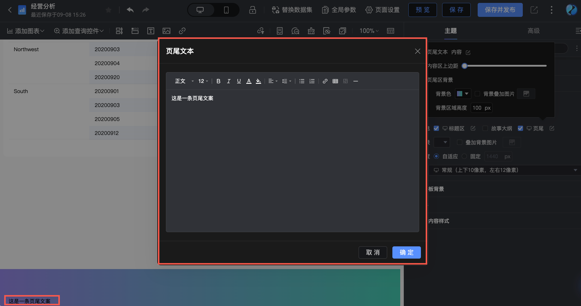
Task: Insert a numbered list
Action: (312, 81)
